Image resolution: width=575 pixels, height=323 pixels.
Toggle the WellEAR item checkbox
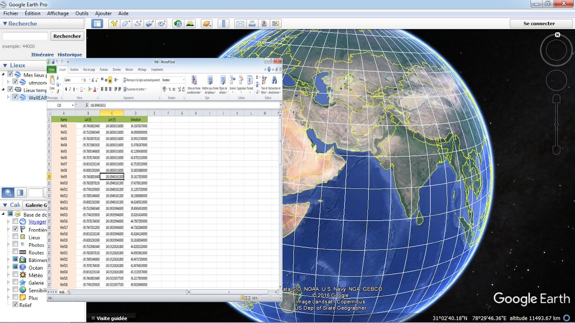tap(15, 97)
